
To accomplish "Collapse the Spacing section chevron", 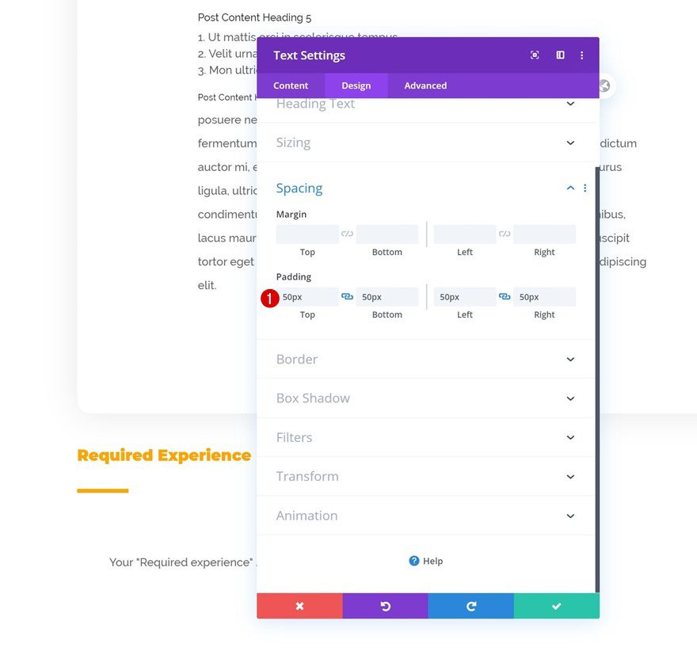I will pyautogui.click(x=569, y=188).
